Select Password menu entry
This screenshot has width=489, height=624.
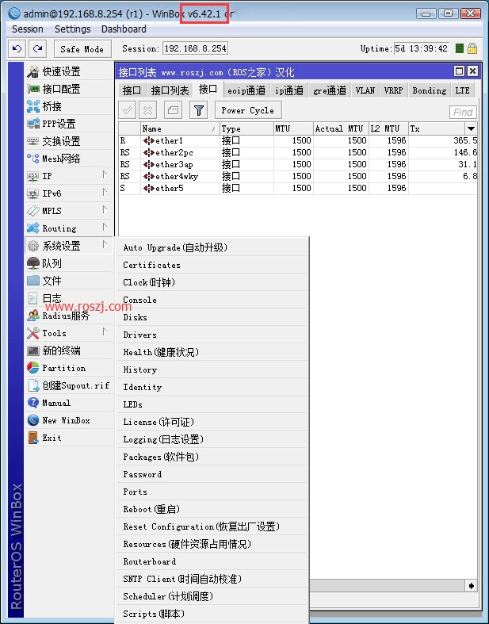(212, 474)
